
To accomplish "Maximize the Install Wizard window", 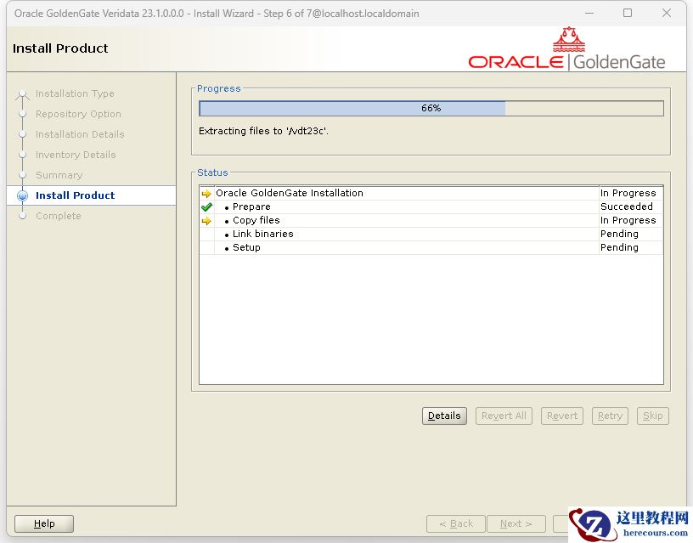I will pos(628,14).
